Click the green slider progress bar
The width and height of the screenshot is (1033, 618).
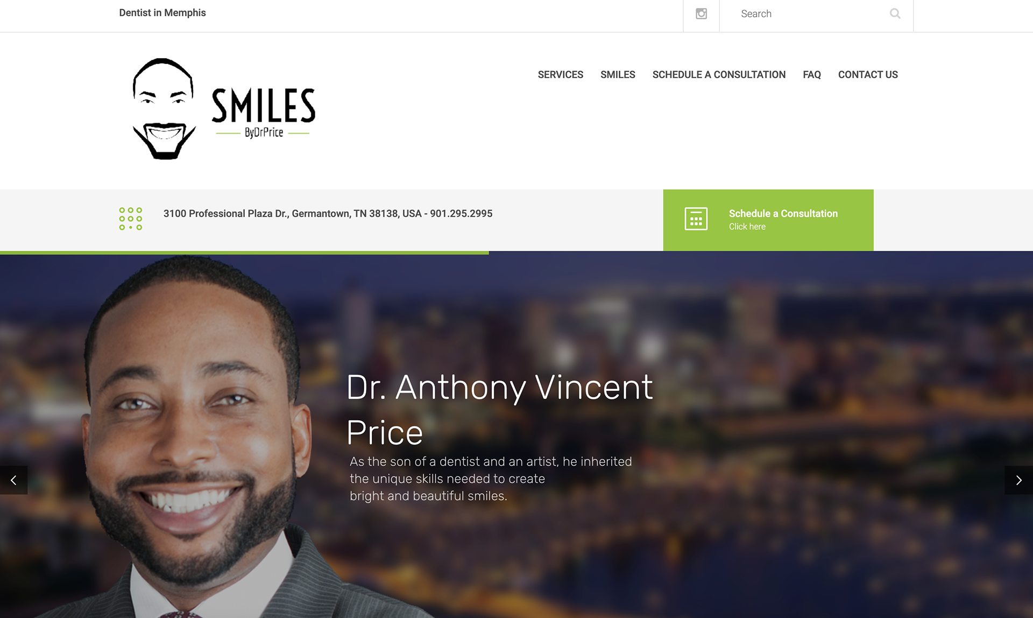[x=244, y=252]
